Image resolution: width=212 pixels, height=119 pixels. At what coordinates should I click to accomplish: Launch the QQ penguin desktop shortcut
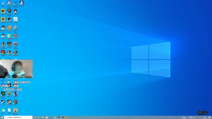pos(15,12)
